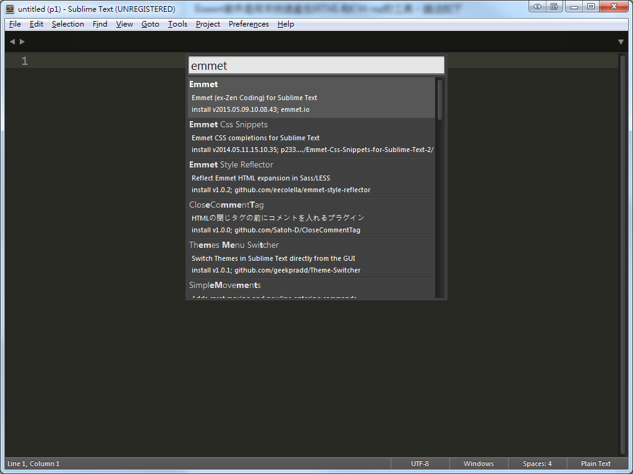Image resolution: width=633 pixels, height=474 pixels.
Task: Open the Plain Text syntax selector
Action: point(596,463)
